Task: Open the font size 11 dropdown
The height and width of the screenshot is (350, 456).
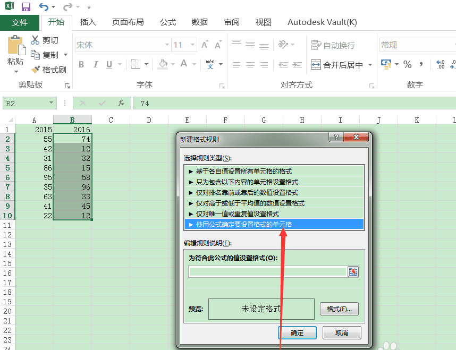Action: [192, 45]
